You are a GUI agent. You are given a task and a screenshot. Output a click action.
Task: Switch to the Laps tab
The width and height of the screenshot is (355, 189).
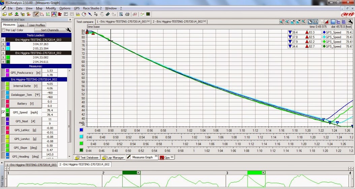21,25
